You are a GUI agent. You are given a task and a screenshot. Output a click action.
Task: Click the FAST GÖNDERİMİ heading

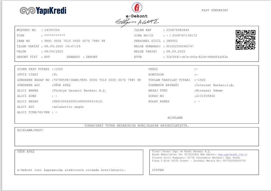(214, 10)
